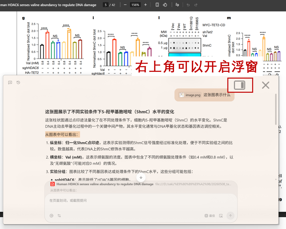Screen dimensions: 286x229
Task: Open chat history panel
Action: (18, 82)
